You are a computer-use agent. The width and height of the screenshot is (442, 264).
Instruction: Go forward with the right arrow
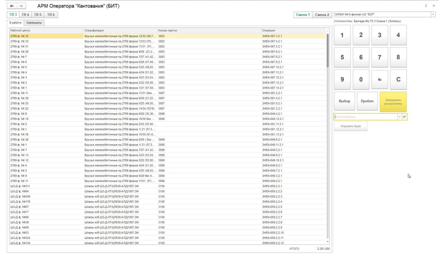(21, 6)
